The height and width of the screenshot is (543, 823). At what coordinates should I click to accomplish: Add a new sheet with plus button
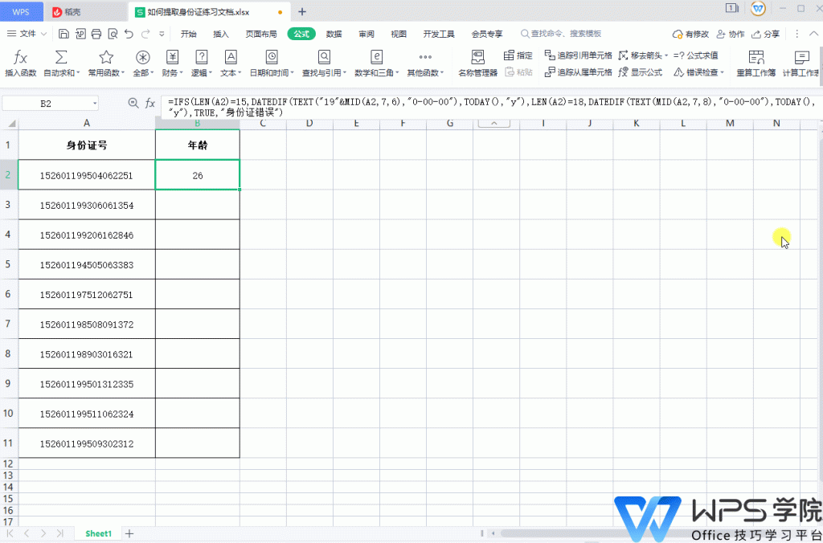click(129, 533)
